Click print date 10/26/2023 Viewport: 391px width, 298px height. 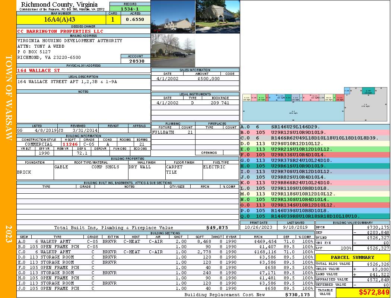258,227
